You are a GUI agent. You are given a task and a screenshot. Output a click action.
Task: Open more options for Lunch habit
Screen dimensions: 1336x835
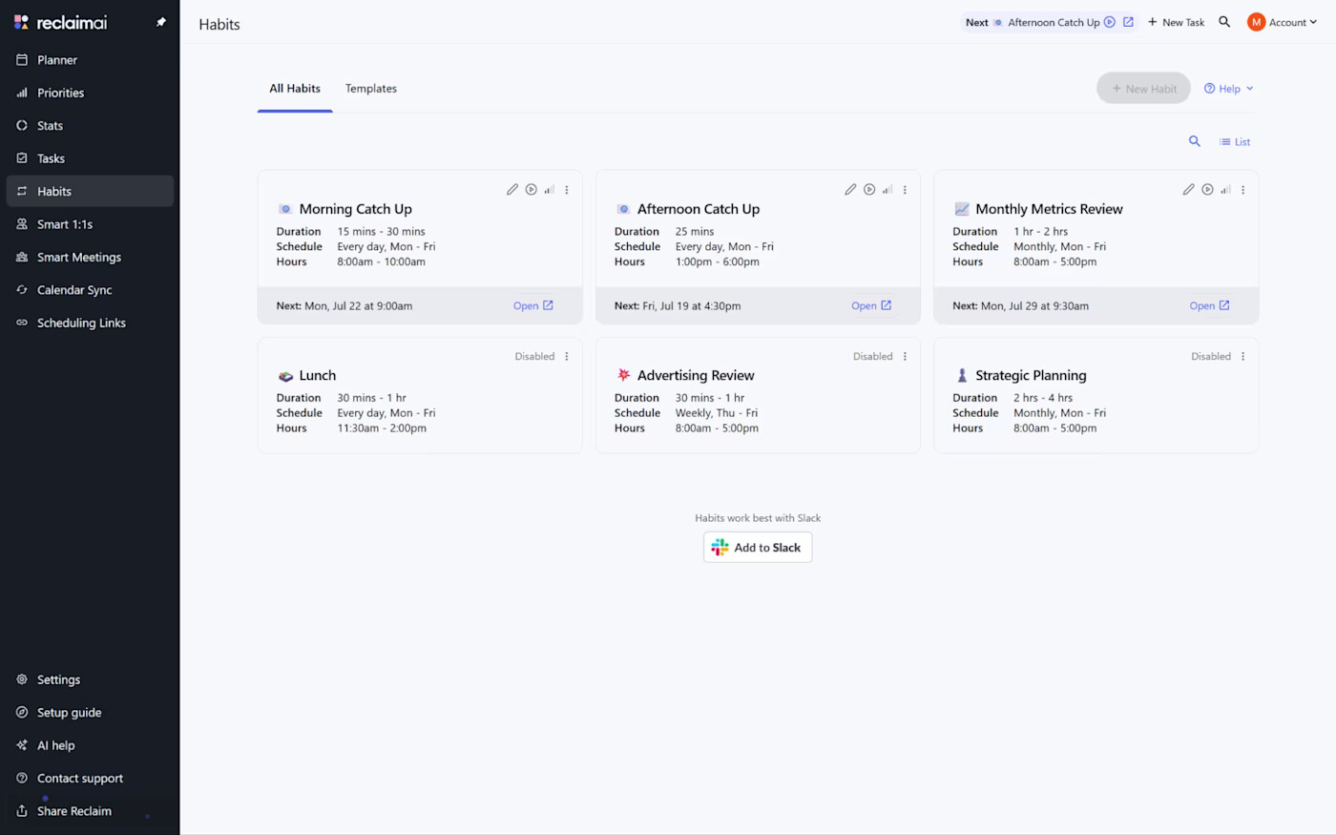pyautogui.click(x=567, y=357)
